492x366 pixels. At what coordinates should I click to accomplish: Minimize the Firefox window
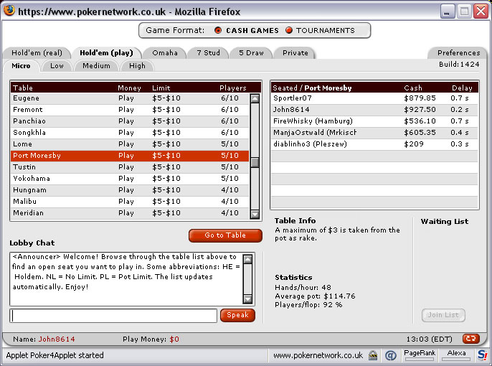pyautogui.click(x=447, y=11)
